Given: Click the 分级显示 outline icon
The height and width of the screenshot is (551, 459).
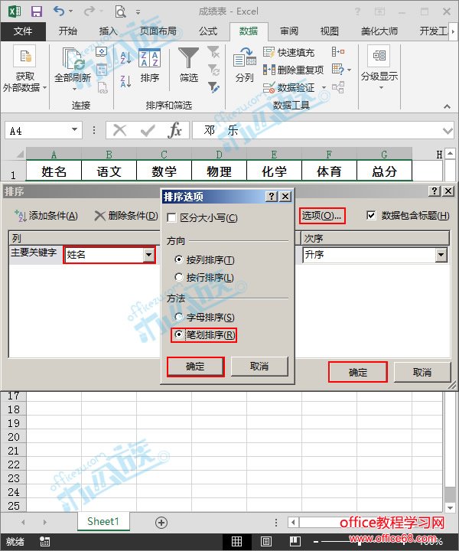Looking at the screenshot, I should click(x=379, y=56).
